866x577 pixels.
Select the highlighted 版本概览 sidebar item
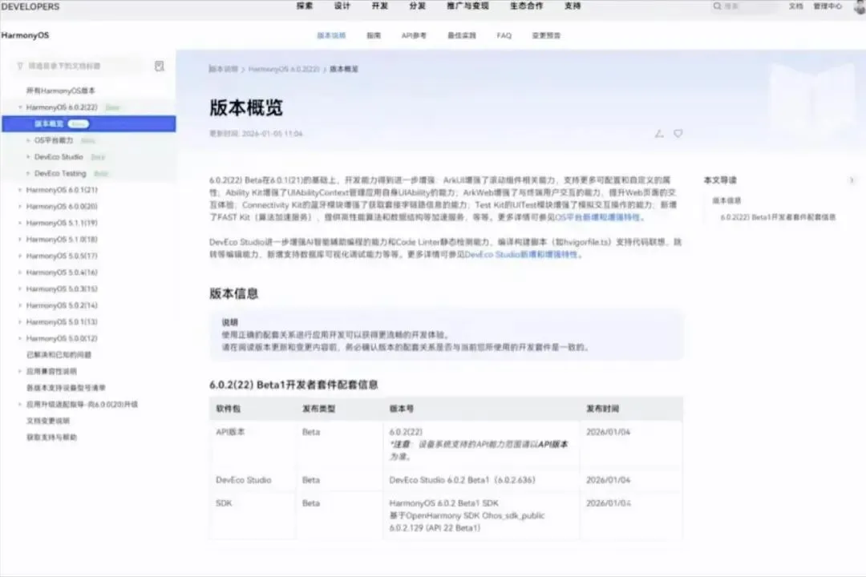click(88, 123)
